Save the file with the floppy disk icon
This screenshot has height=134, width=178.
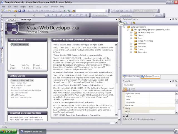click(20, 11)
